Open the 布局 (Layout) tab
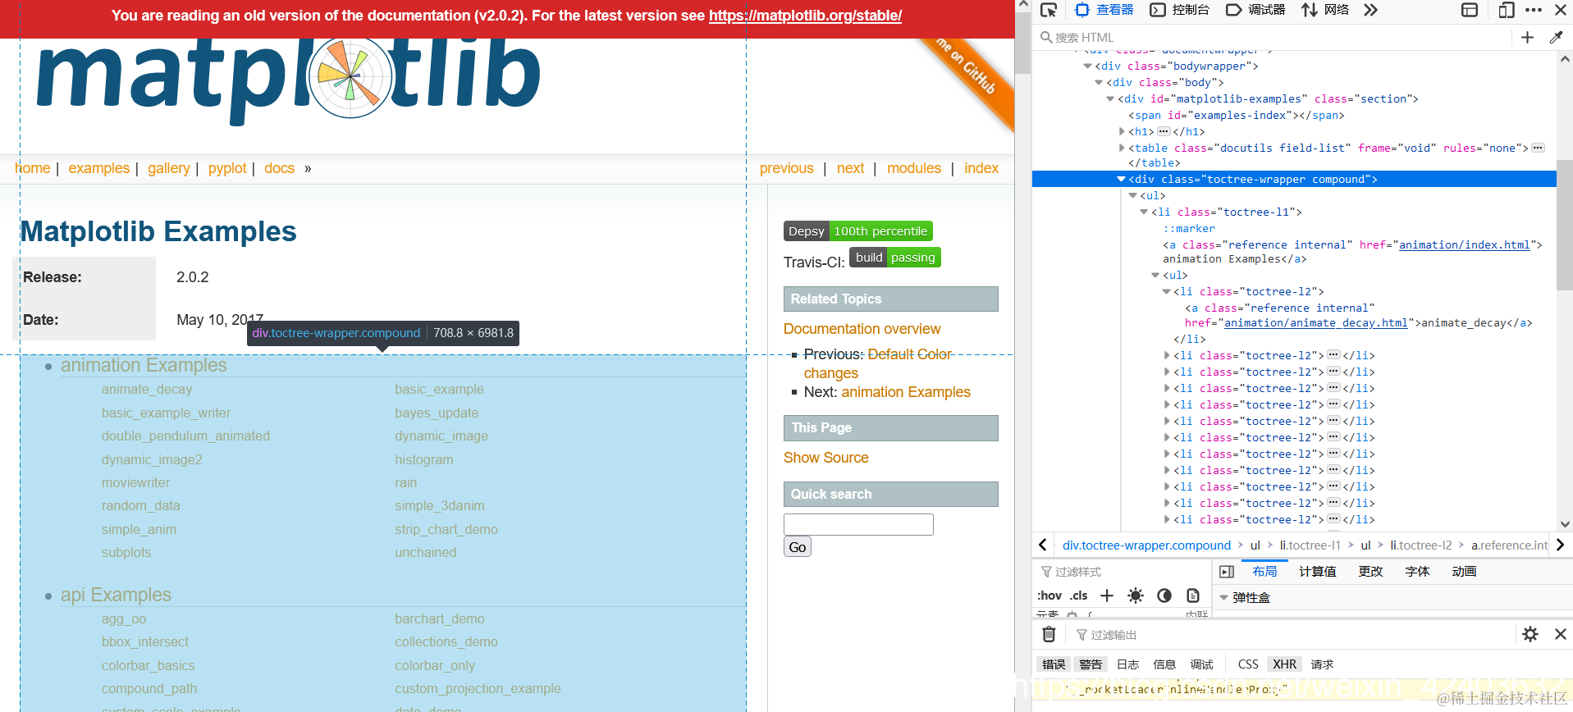The height and width of the screenshot is (712, 1573). pos(1264,572)
